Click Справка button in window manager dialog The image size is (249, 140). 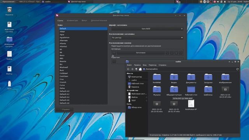[65, 110]
